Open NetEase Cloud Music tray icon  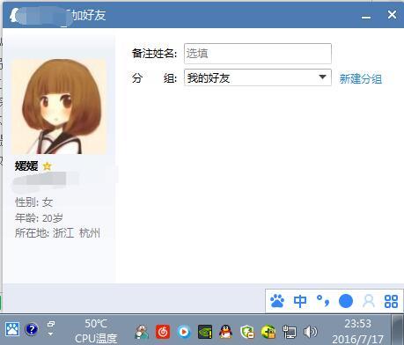click(x=163, y=332)
